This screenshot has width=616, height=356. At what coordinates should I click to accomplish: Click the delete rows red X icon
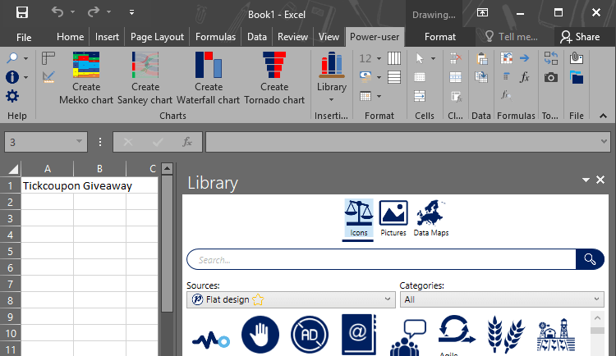[455, 58]
